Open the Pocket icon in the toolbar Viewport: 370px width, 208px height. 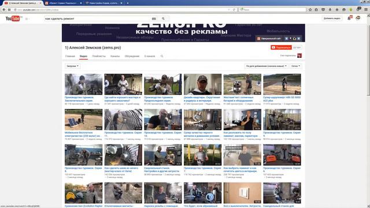pyautogui.click(x=323, y=10)
